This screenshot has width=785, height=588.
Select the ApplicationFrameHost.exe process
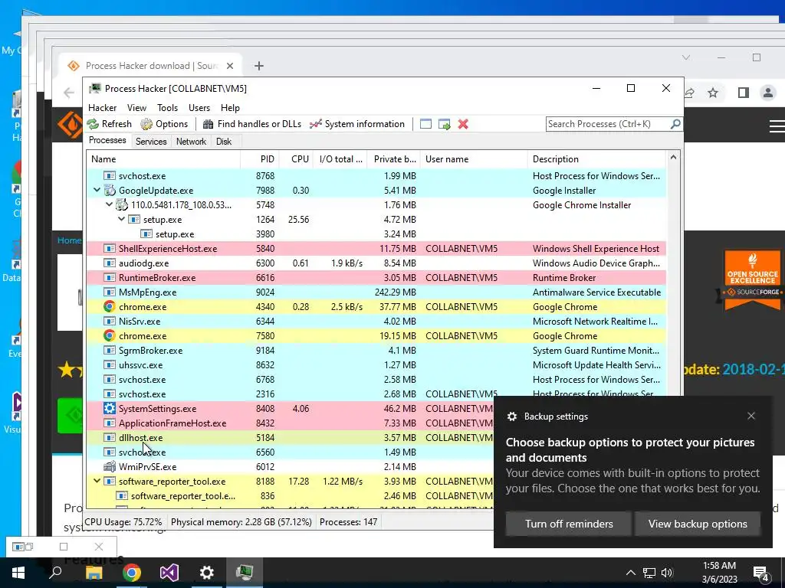pos(291,423)
